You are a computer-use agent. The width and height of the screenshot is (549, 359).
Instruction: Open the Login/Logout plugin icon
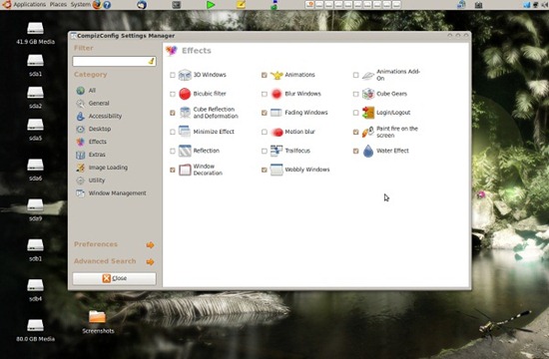coord(368,113)
